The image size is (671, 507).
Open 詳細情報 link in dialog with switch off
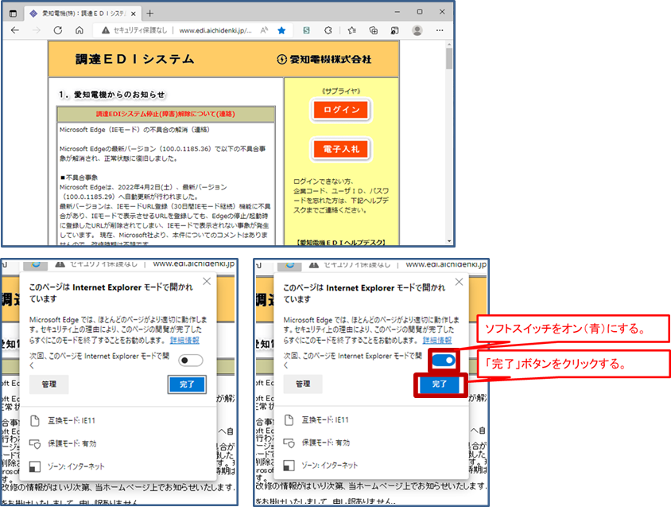click(x=184, y=341)
